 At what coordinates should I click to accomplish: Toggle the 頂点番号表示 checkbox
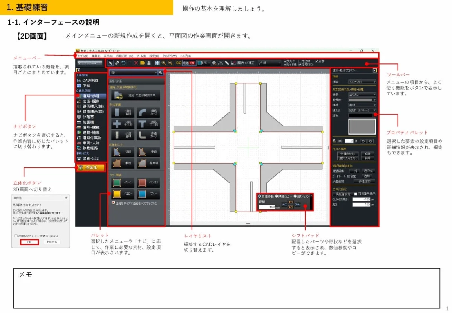coord(356,194)
